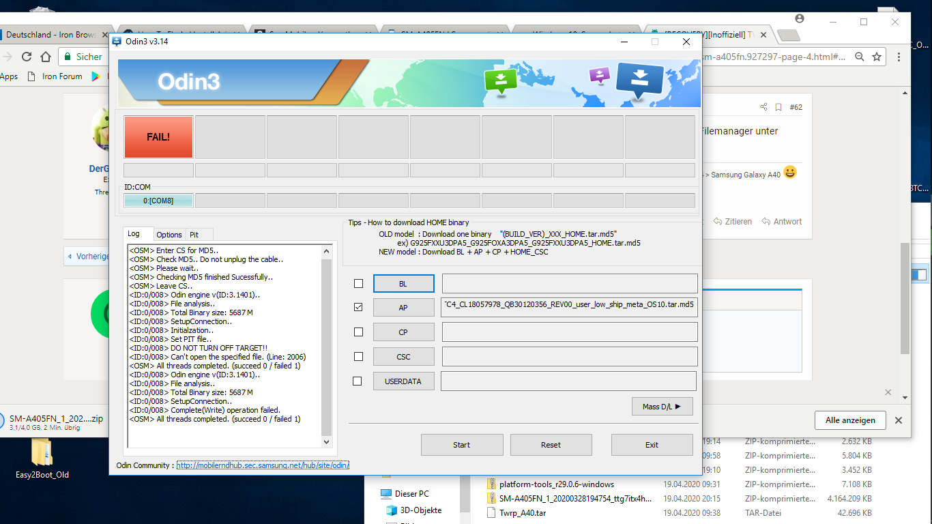Image resolution: width=932 pixels, height=524 pixels.
Task: Click the large blue download bubble in banner
Action: click(x=639, y=79)
